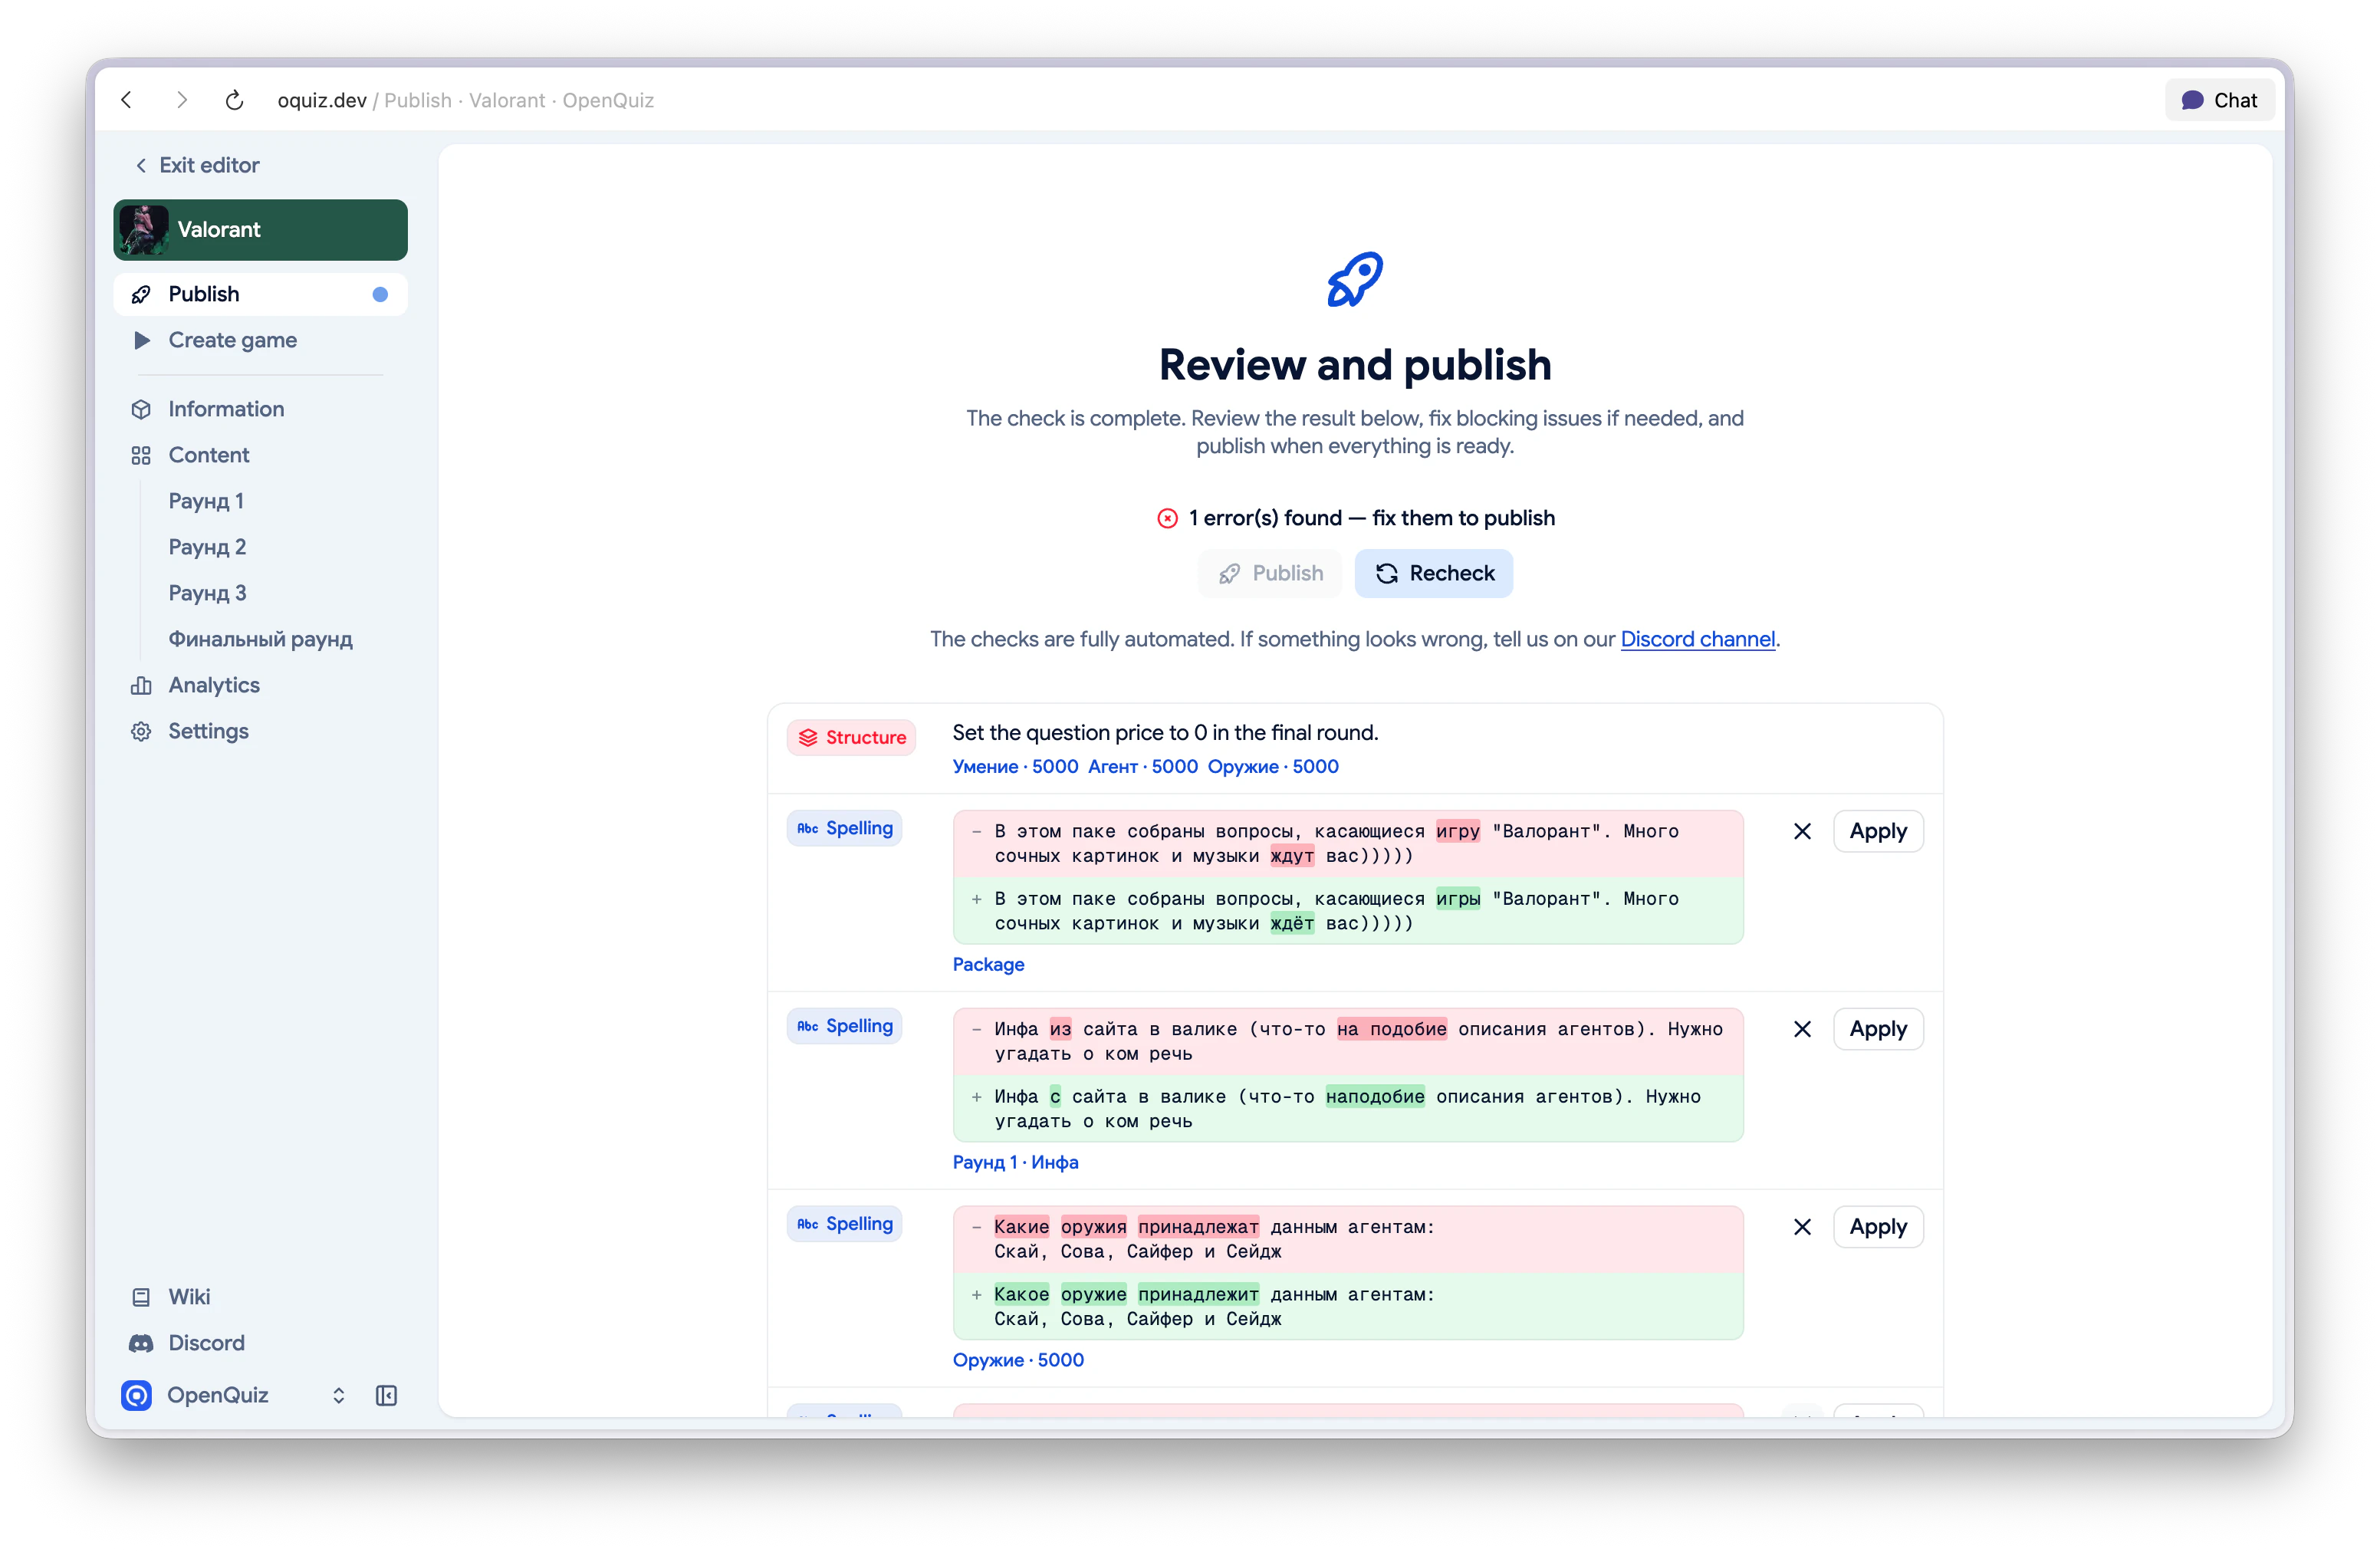
Task: Select Раунд 2 in the content tree
Action: 207,547
